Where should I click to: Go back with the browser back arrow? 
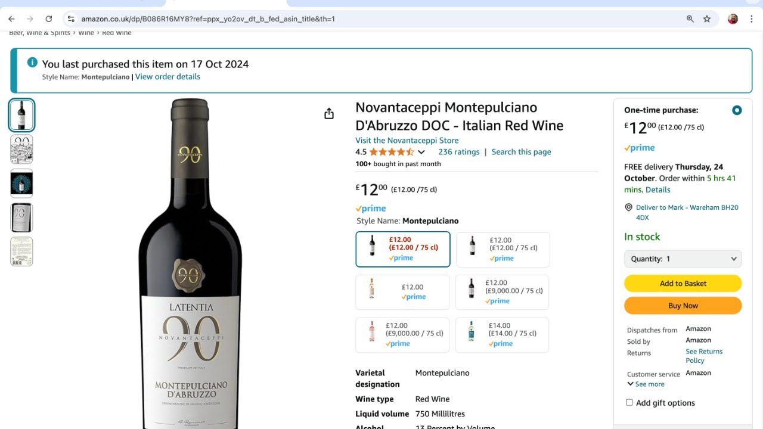pos(11,19)
